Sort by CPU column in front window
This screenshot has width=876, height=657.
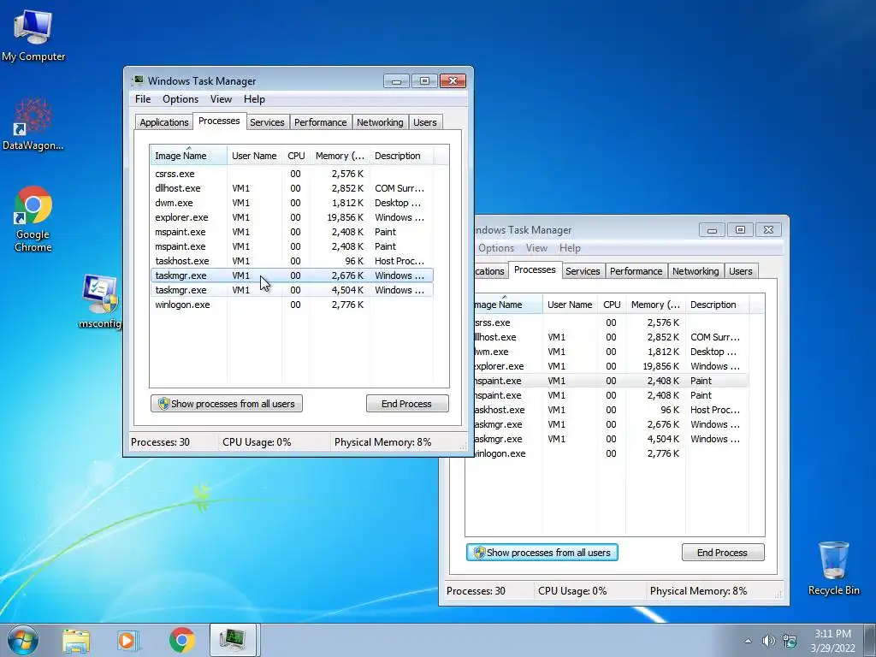point(296,156)
